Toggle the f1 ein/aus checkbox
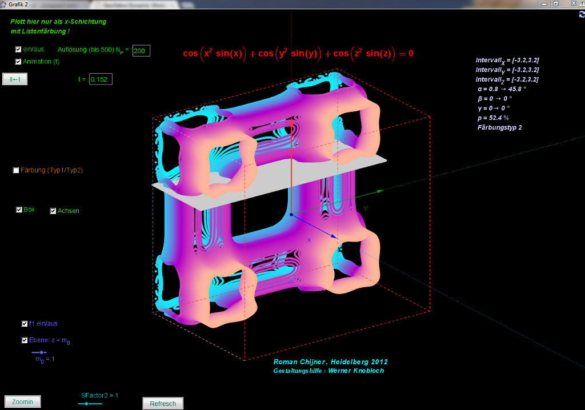585x410 pixels. click(25, 324)
